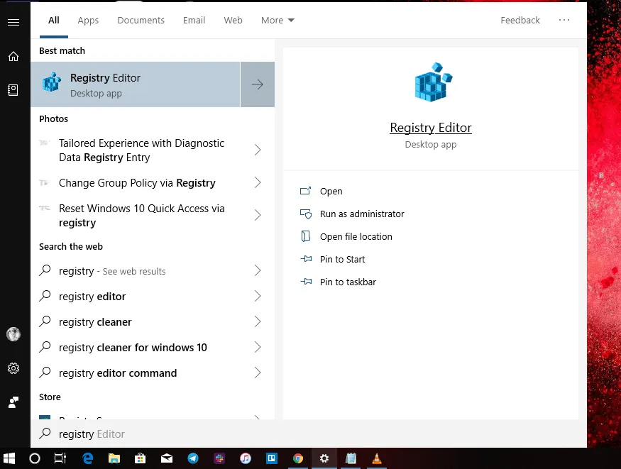
Task: Open the settings gear in search sidebar
Action: click(13, 368)
